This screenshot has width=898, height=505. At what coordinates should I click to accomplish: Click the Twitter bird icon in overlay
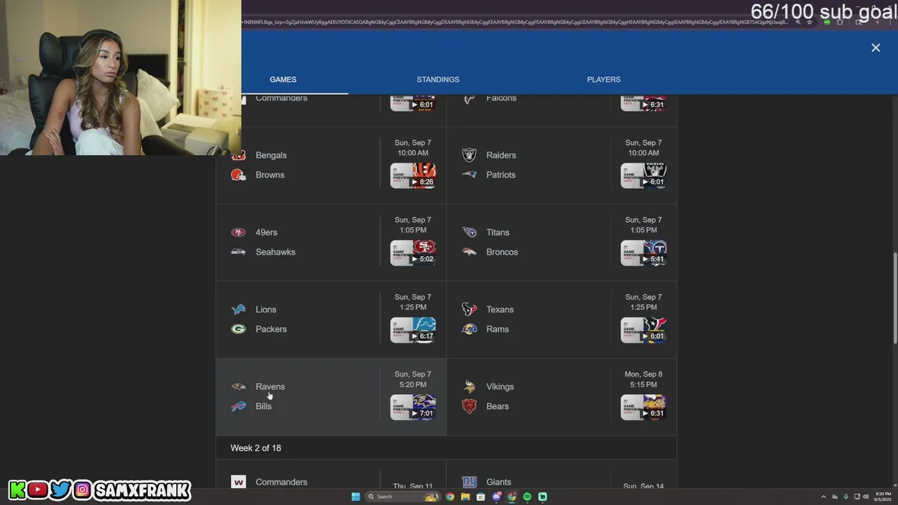coord(60,490)
